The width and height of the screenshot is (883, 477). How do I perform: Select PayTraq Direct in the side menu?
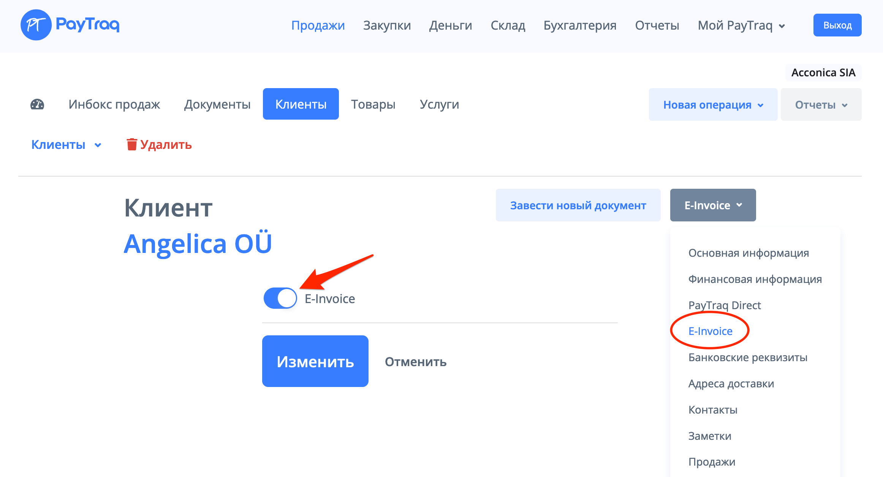tap(724, 305)
